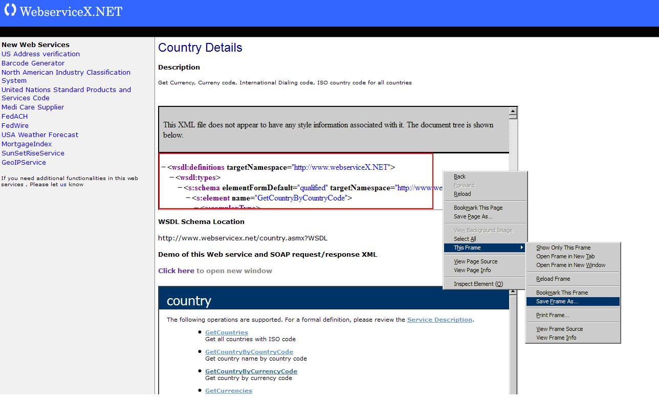
Task: Click the WebserviceX.NET logo
Action: (x=63, y=11)
